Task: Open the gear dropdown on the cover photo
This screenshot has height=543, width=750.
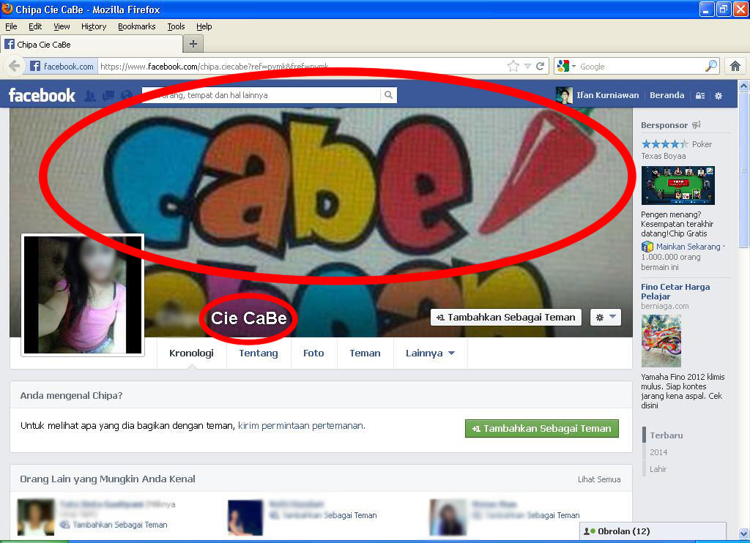Action: click(606, 317)
